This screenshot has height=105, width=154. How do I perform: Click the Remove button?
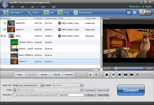click(44, 75)
